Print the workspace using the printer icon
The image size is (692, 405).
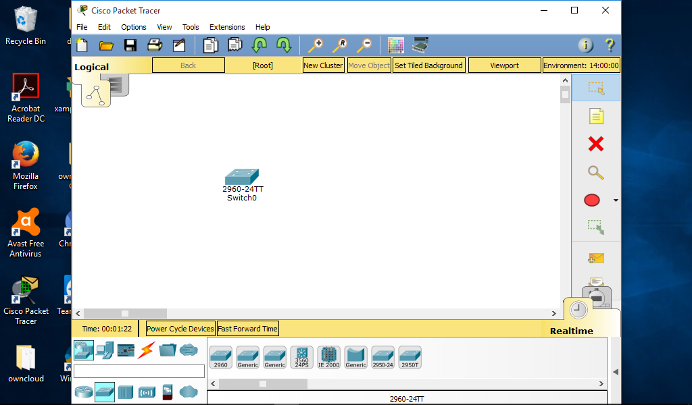tap(155, 45)
